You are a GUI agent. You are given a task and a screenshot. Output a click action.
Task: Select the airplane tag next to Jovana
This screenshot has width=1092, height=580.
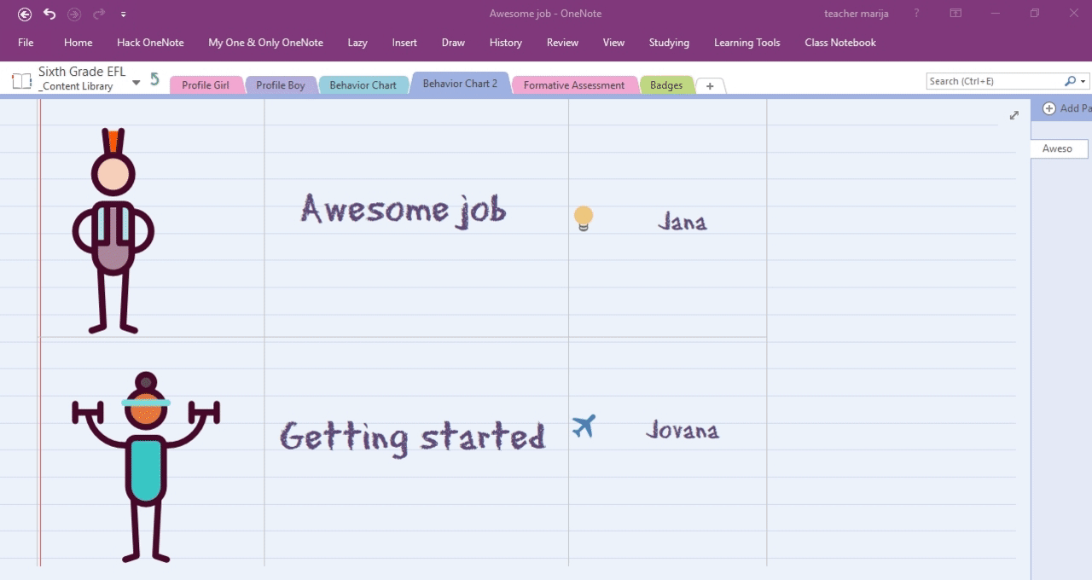coord(584,426)
